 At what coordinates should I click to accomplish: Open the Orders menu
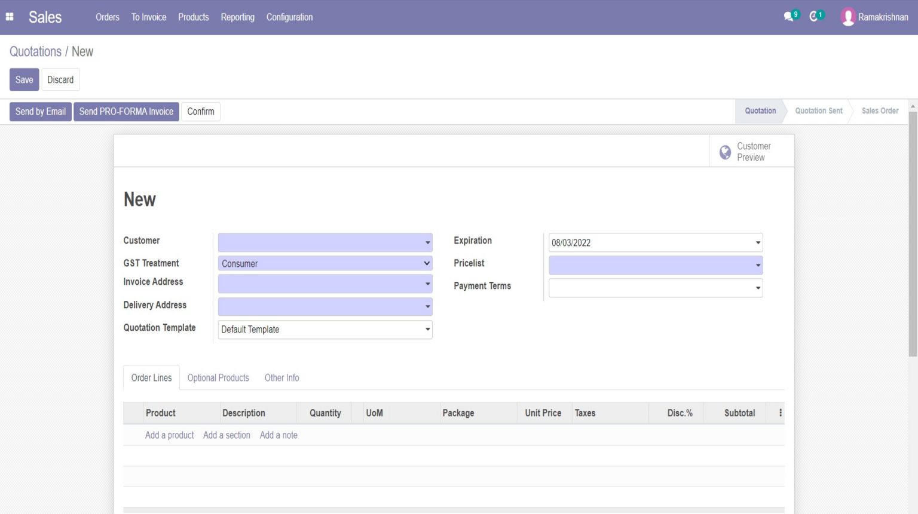[x=108, y=17]
